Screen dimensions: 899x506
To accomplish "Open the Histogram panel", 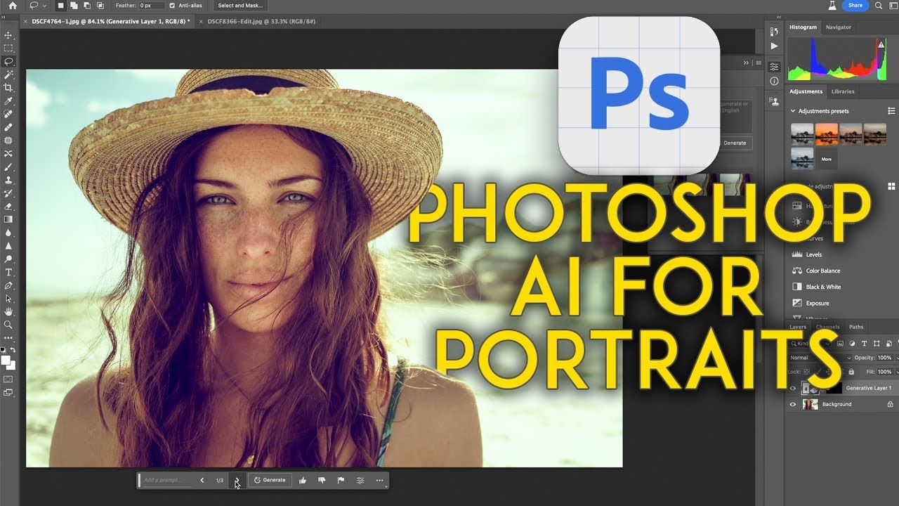I will [x=803, y=27].
